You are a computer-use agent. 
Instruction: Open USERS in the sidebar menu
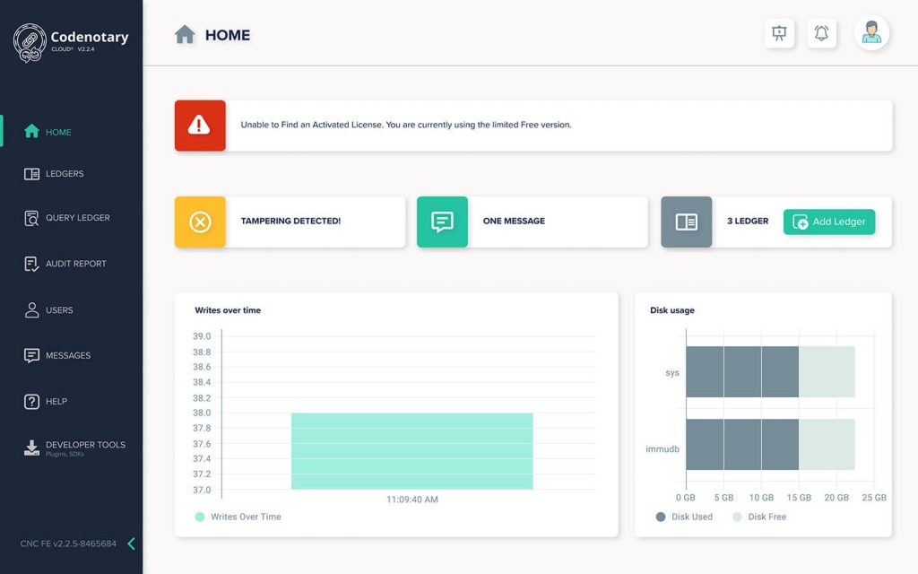tap(59, 310)
